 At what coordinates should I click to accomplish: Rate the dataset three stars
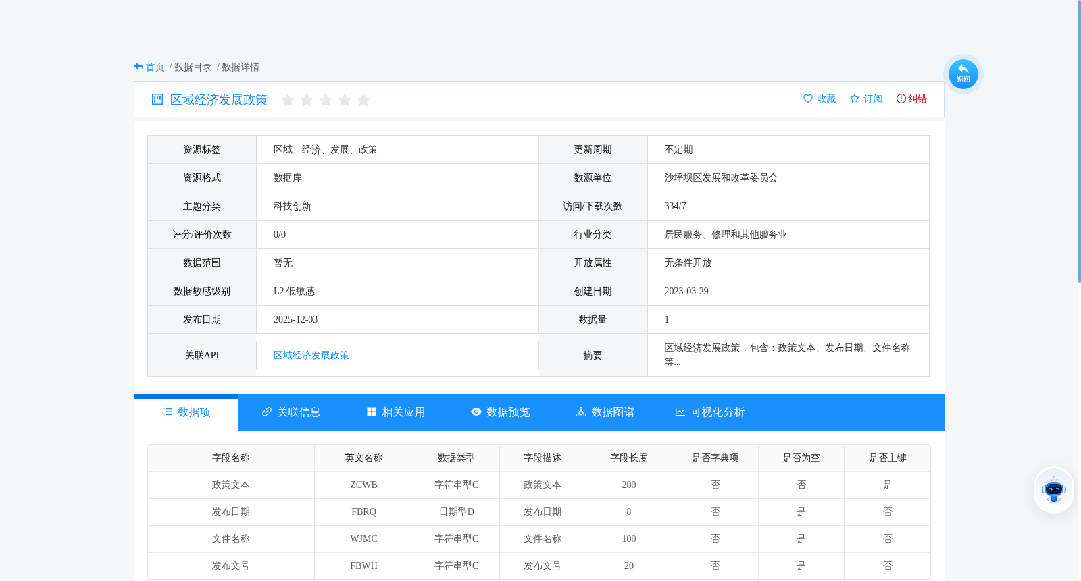(x=326, y=100)
